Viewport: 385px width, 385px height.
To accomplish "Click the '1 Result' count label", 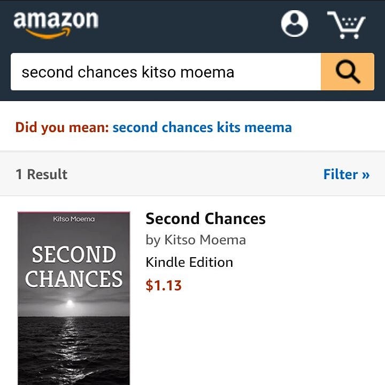I will [x=42, y=174].
